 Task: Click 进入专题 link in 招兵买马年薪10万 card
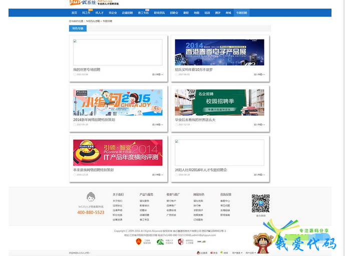click(259, 75)
